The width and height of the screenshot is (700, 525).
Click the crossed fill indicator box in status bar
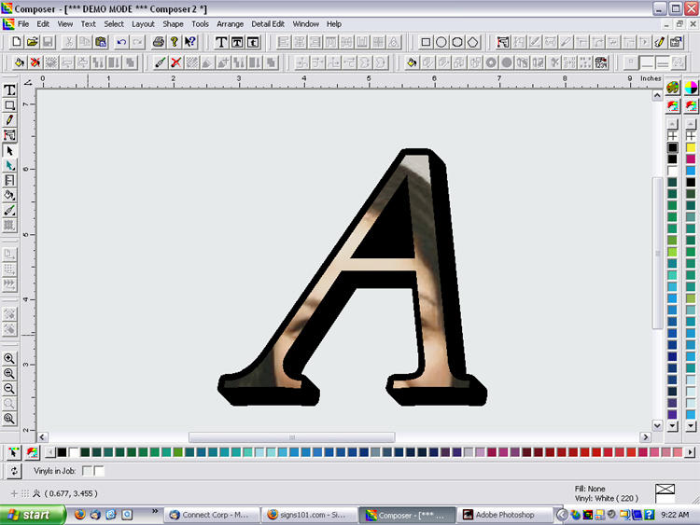(x=665, y=490)
